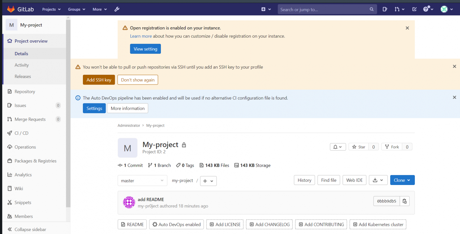The width and height of the screenshot is (460, 234).
Task: Select Activity in the sidebar
Action: click(x=22, y=65)
